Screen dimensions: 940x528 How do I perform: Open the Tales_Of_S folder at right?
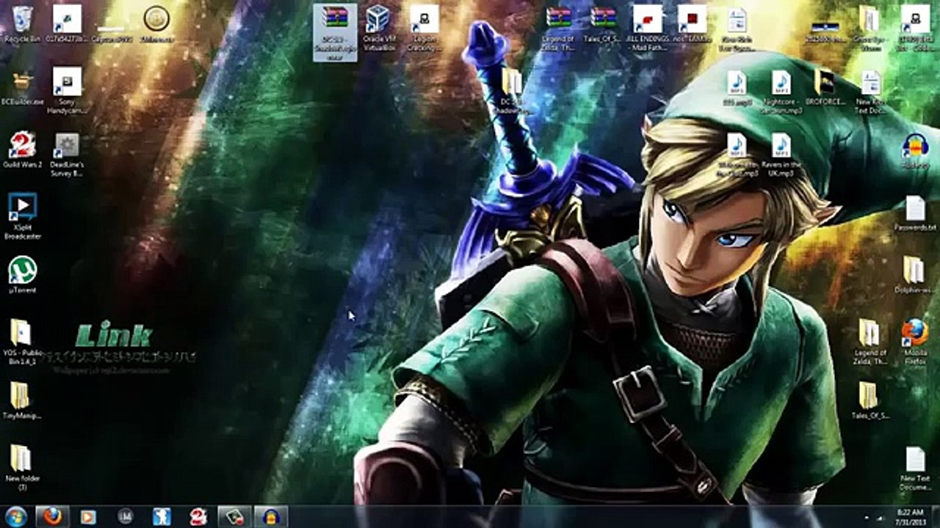[869, 400]
